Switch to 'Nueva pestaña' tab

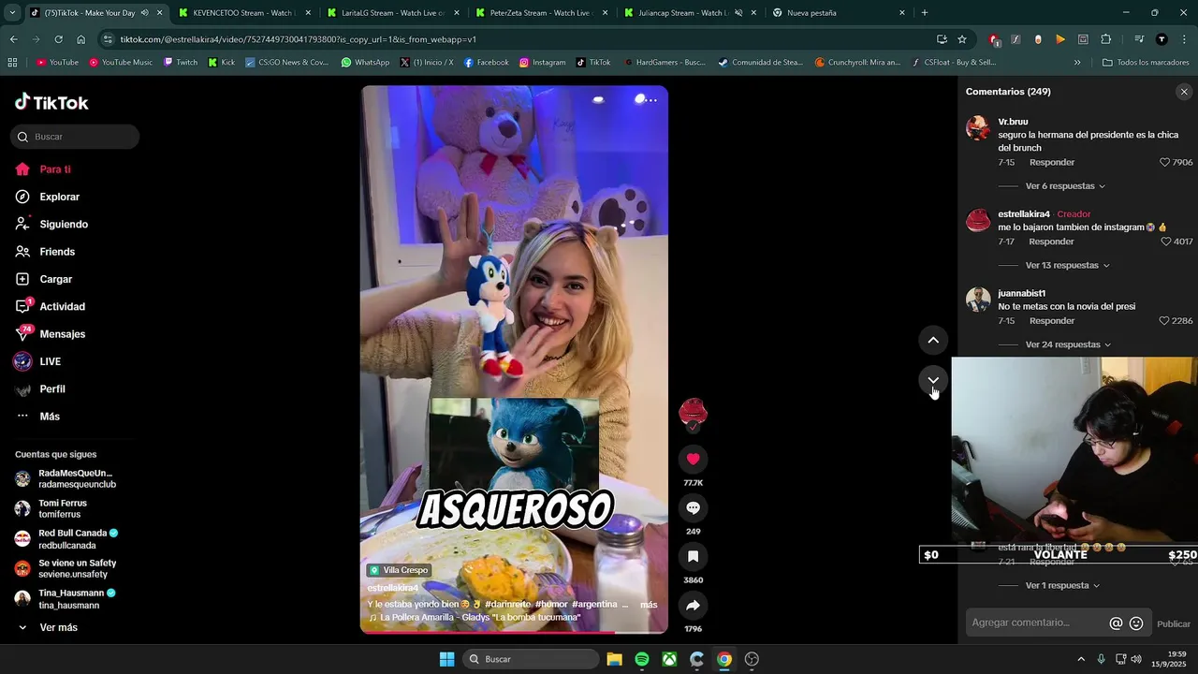point(838,13)
